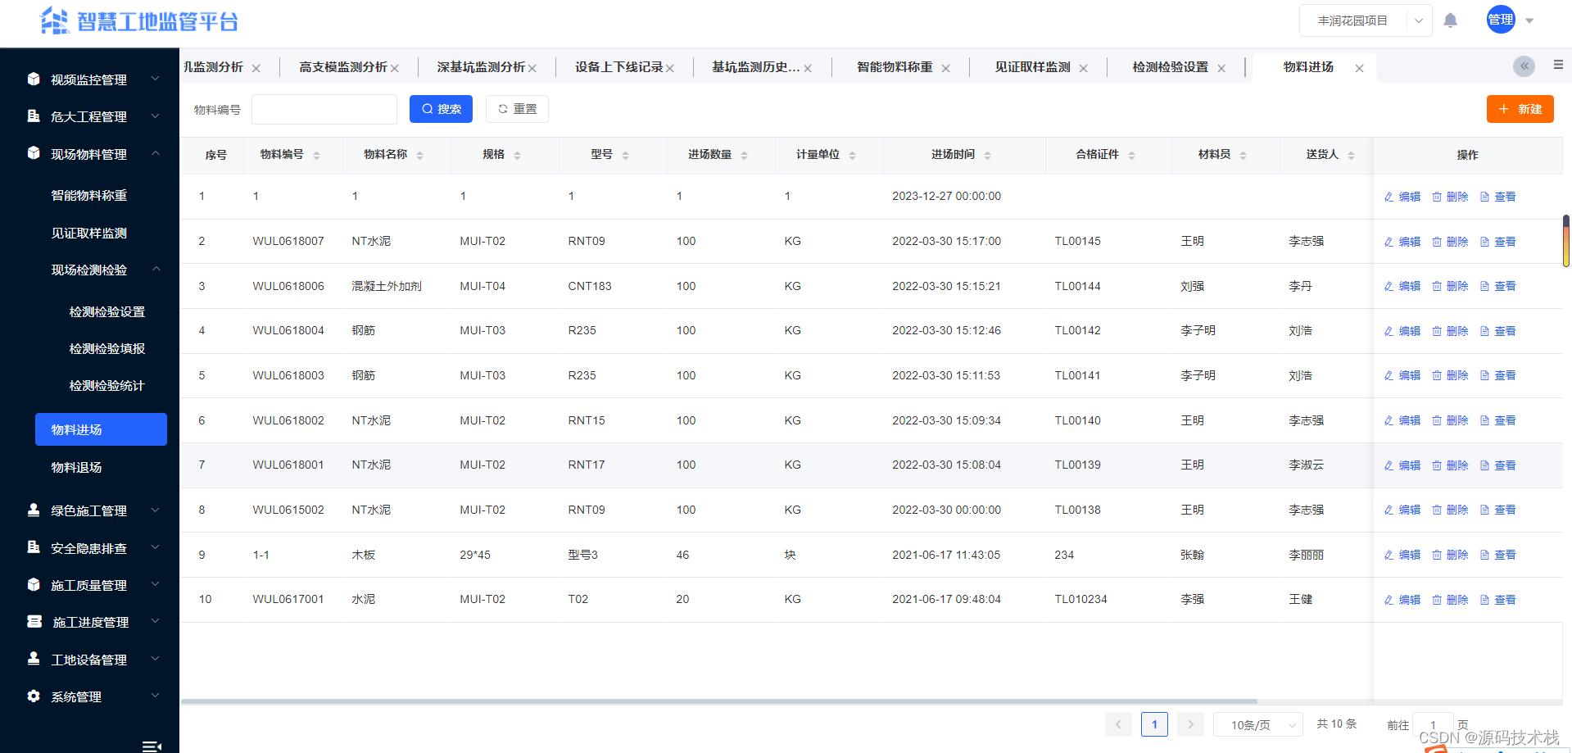This screenshot has height=753, width=1572.
Task: View details of the WUL0618001 row
Action: click(1497, 465)
